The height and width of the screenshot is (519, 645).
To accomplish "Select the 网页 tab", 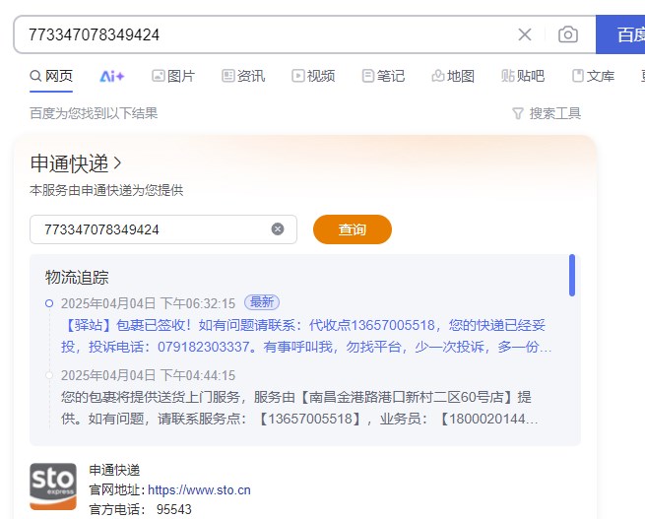I will [51, 76].
